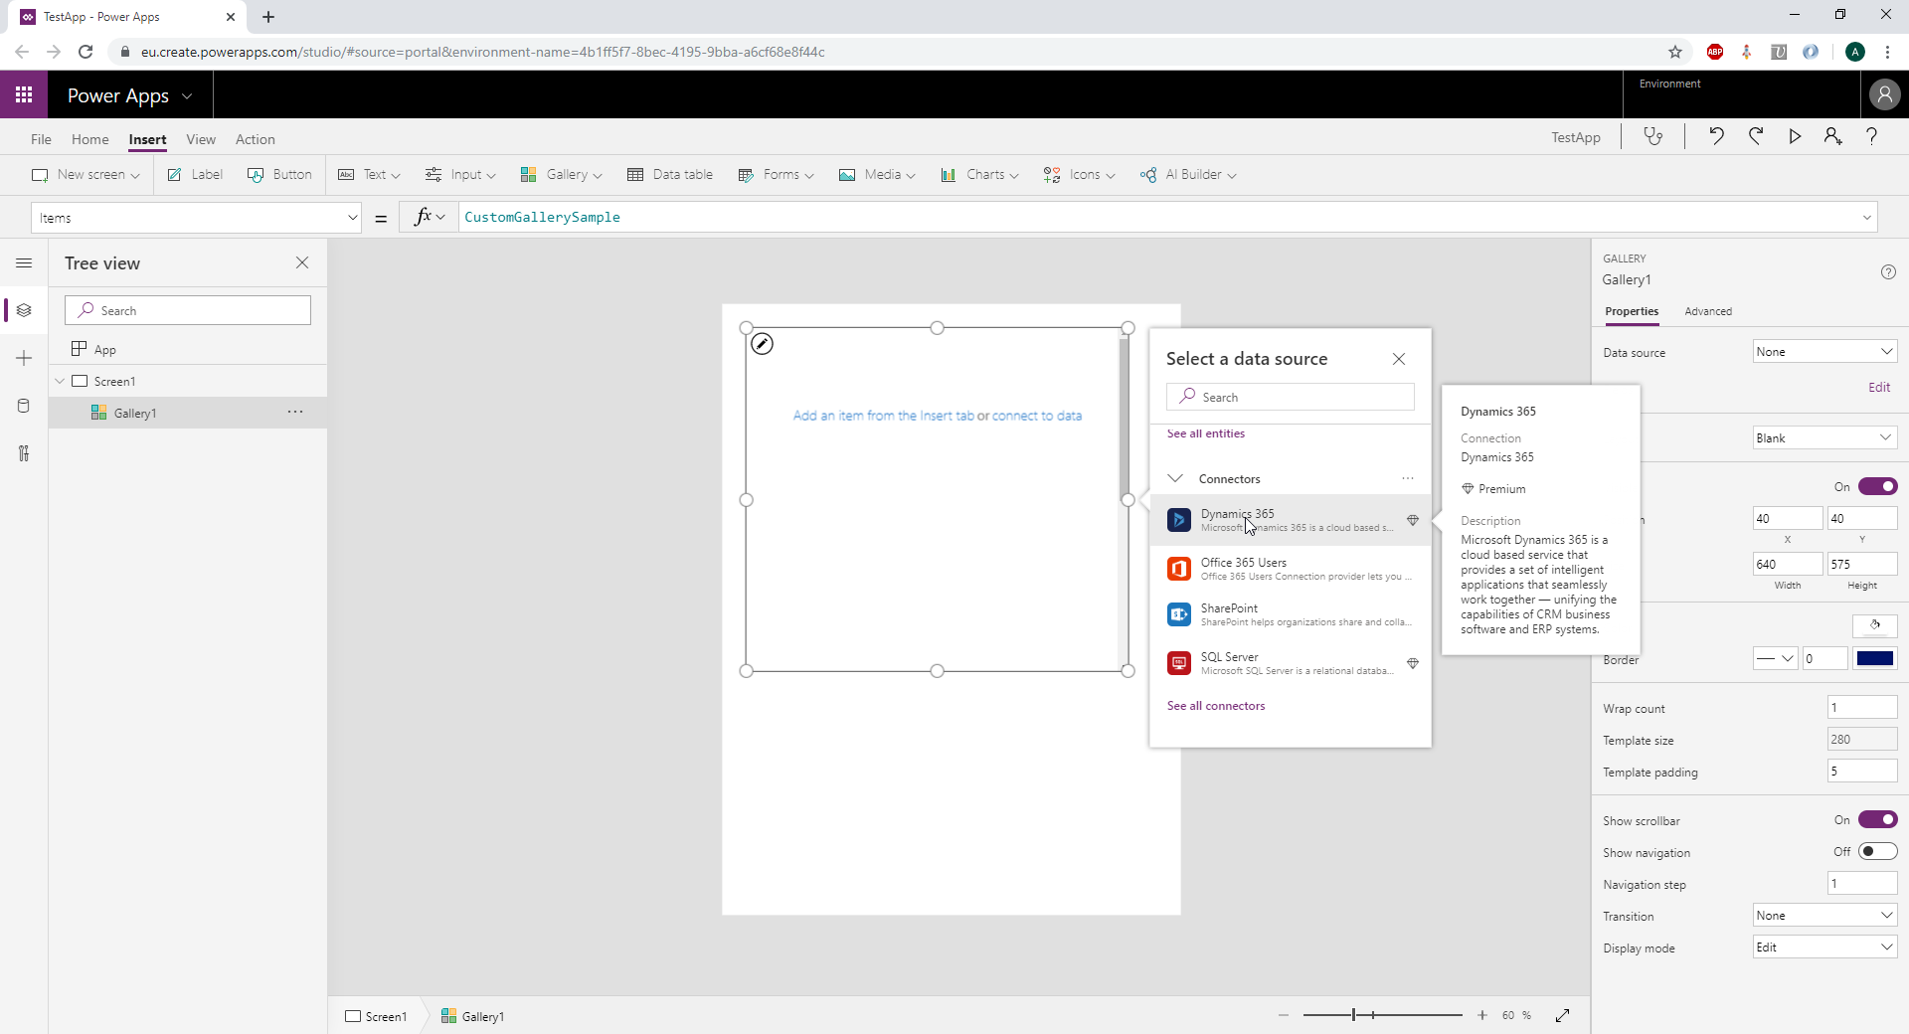Switch to the View tab
Viewport: 1909px width, 1034px height.
(x=201, y=139)
